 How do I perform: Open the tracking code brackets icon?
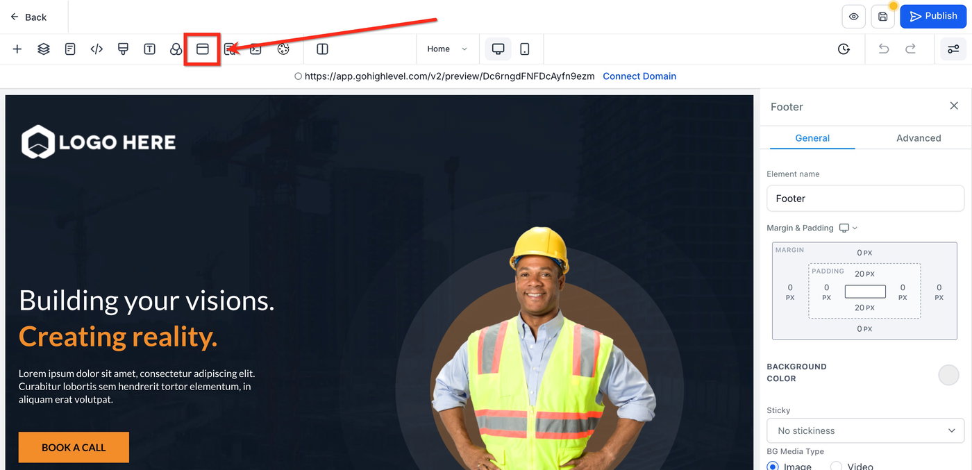(97, 49)
